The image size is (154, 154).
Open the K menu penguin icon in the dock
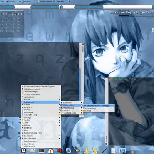tap(23, 151)
